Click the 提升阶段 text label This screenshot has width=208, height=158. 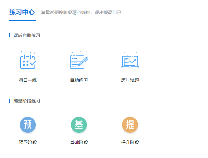tap(130, 142)
